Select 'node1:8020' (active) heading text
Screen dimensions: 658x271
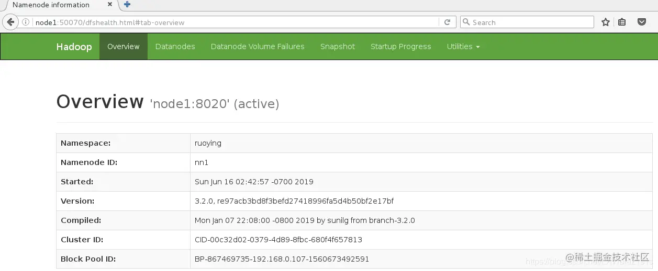[x=215, y=104]
